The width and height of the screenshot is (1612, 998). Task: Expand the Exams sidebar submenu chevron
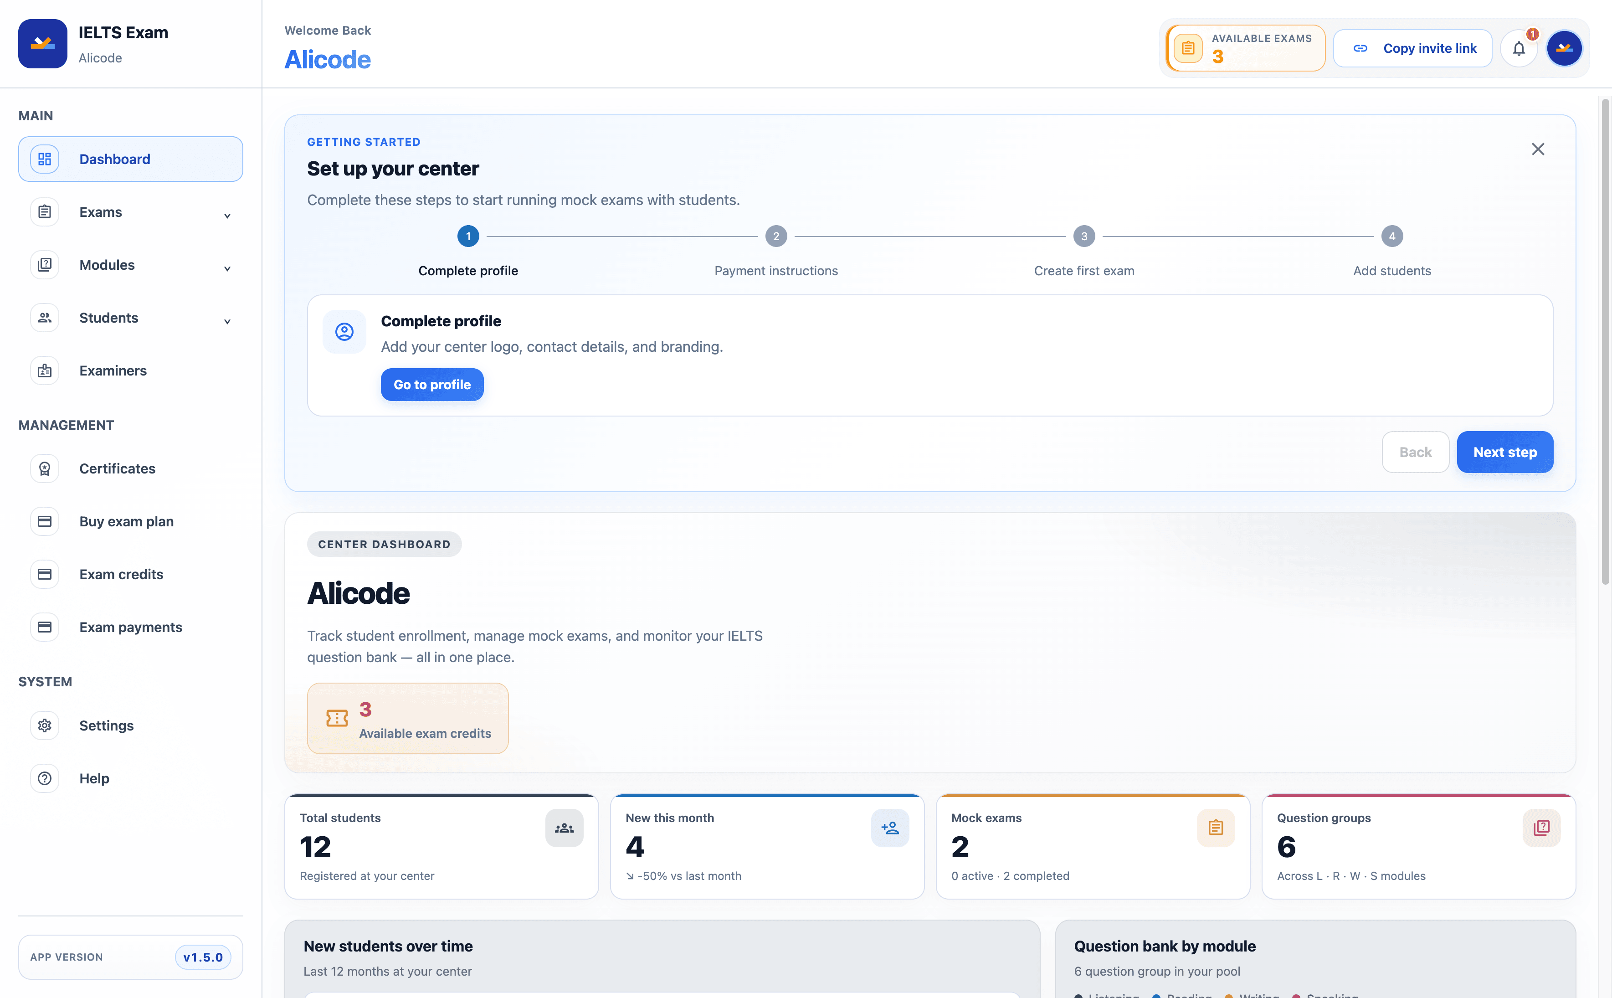coord(227,216)
